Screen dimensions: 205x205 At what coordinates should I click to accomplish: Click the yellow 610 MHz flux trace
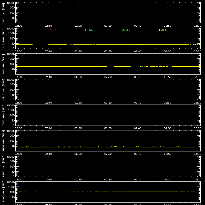click(108, 67)
